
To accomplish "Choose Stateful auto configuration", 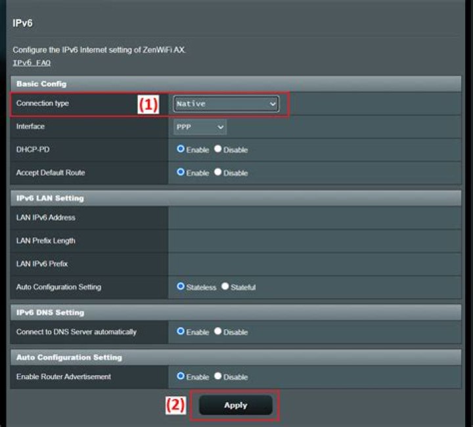I will pos(225,286).
